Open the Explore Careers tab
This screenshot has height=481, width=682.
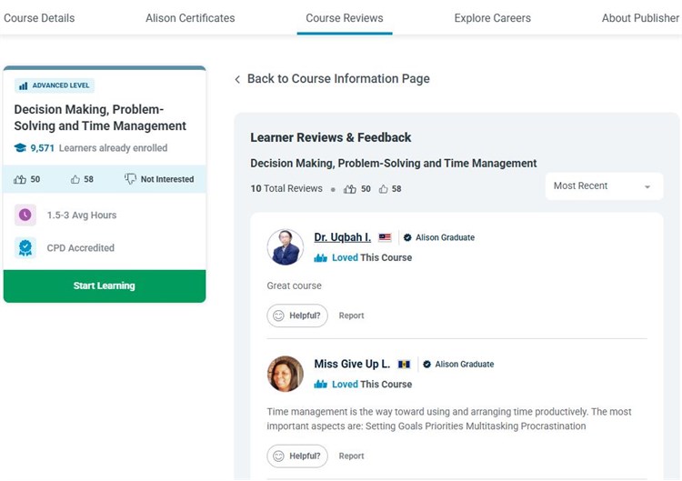coord(492,17)
